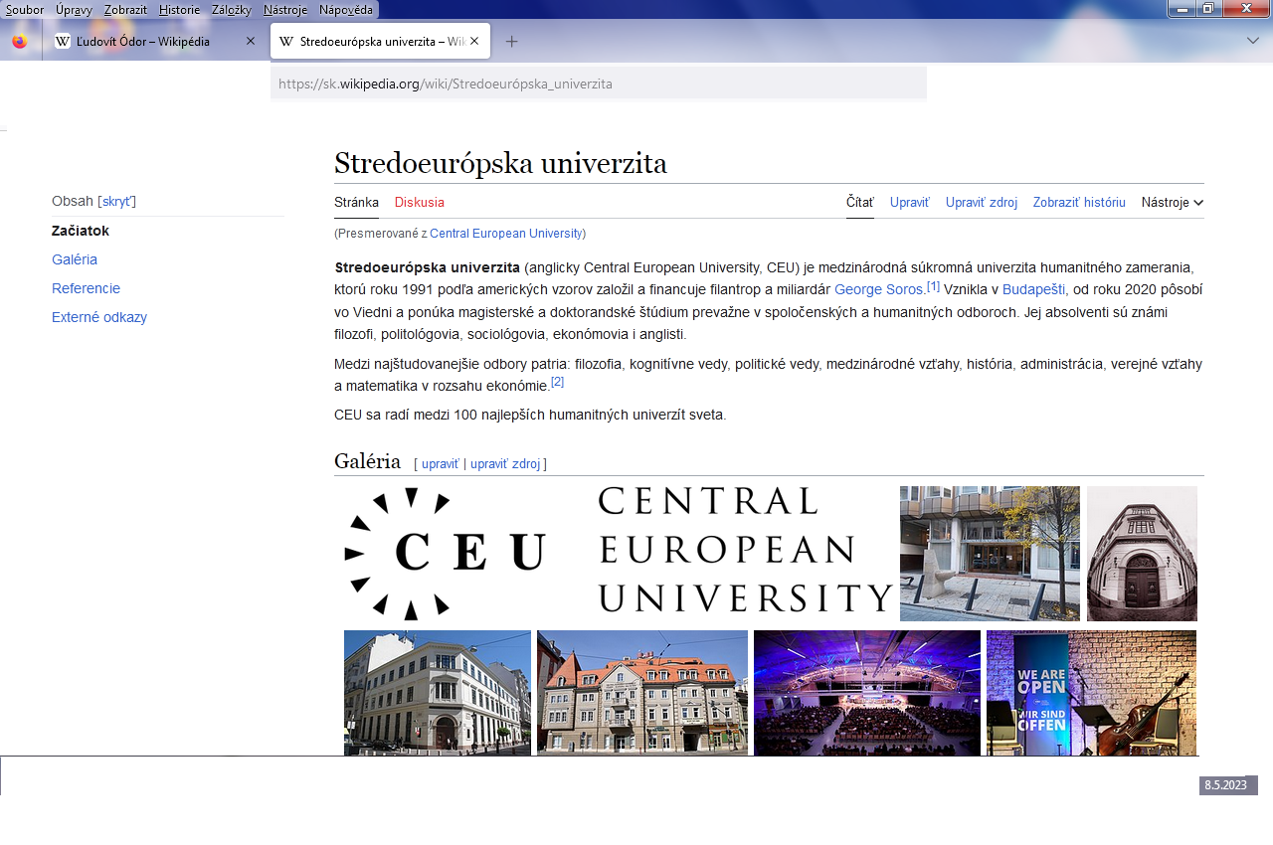Click footnote reference [2]
1273x845 pixels.
pyautogui.click(x=557, y=382)
